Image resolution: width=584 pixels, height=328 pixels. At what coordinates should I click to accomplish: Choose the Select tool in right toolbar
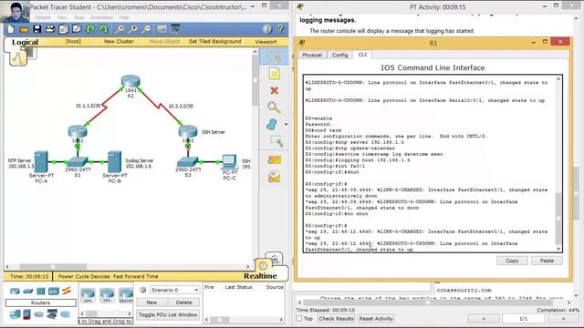coord(274,56)
